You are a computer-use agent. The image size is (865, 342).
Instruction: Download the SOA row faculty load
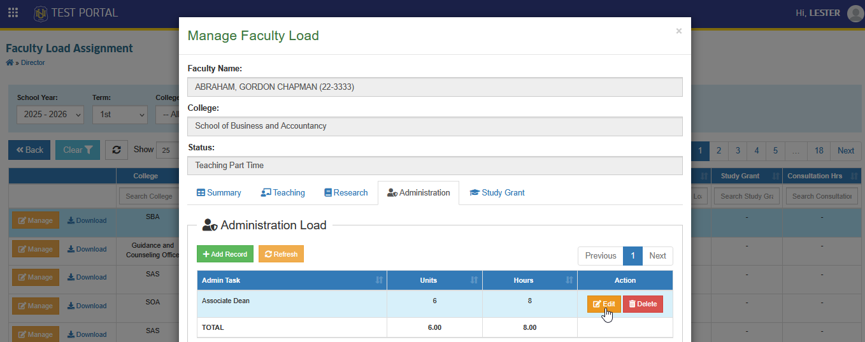coord(87,306)
